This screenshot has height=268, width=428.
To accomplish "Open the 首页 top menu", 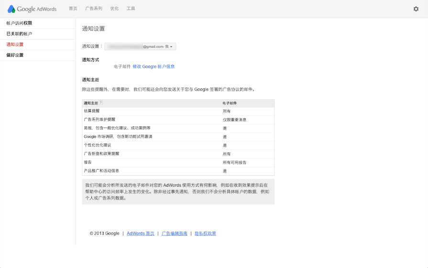I will click(73, 9).
